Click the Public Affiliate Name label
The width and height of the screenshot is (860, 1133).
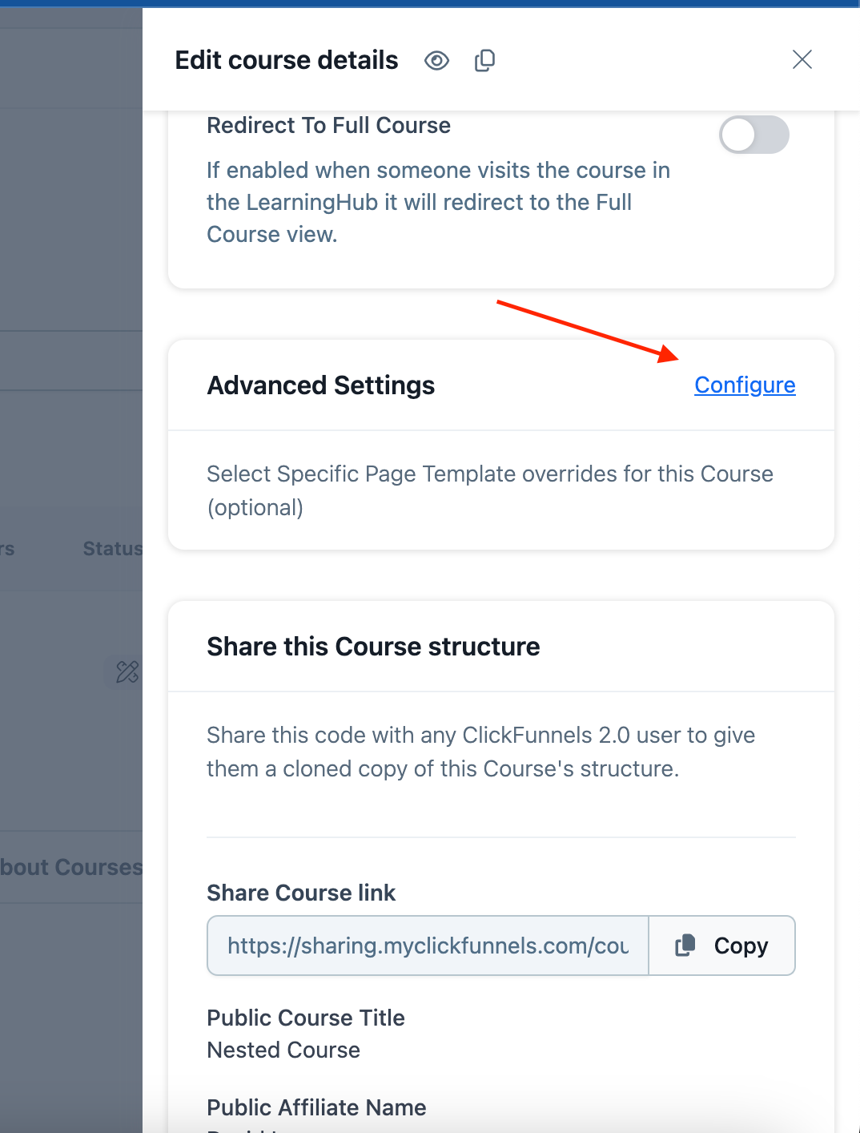point(316,1107)
